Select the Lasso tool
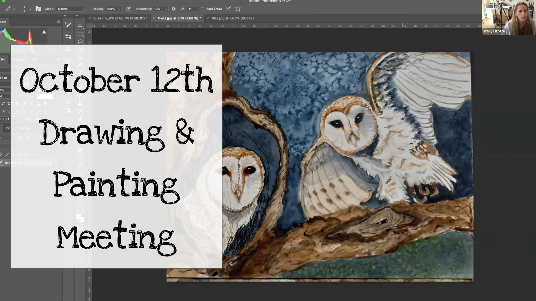 pos(80,42)
